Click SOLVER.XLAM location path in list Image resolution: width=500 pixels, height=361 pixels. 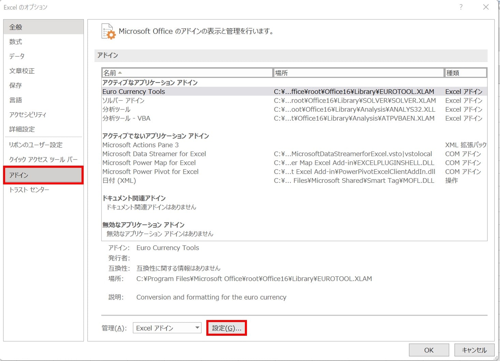(x=355, y=100)
